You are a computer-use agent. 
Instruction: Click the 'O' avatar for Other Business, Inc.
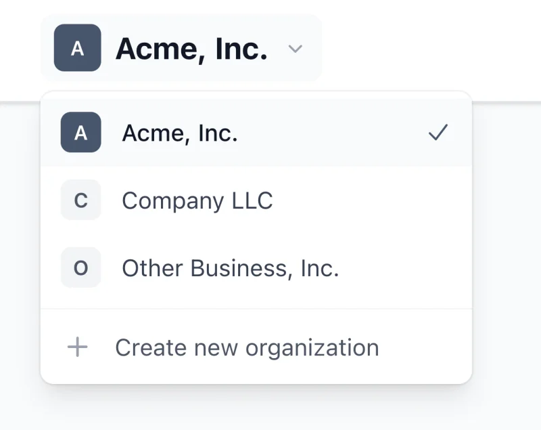click(x=80, y=267)
